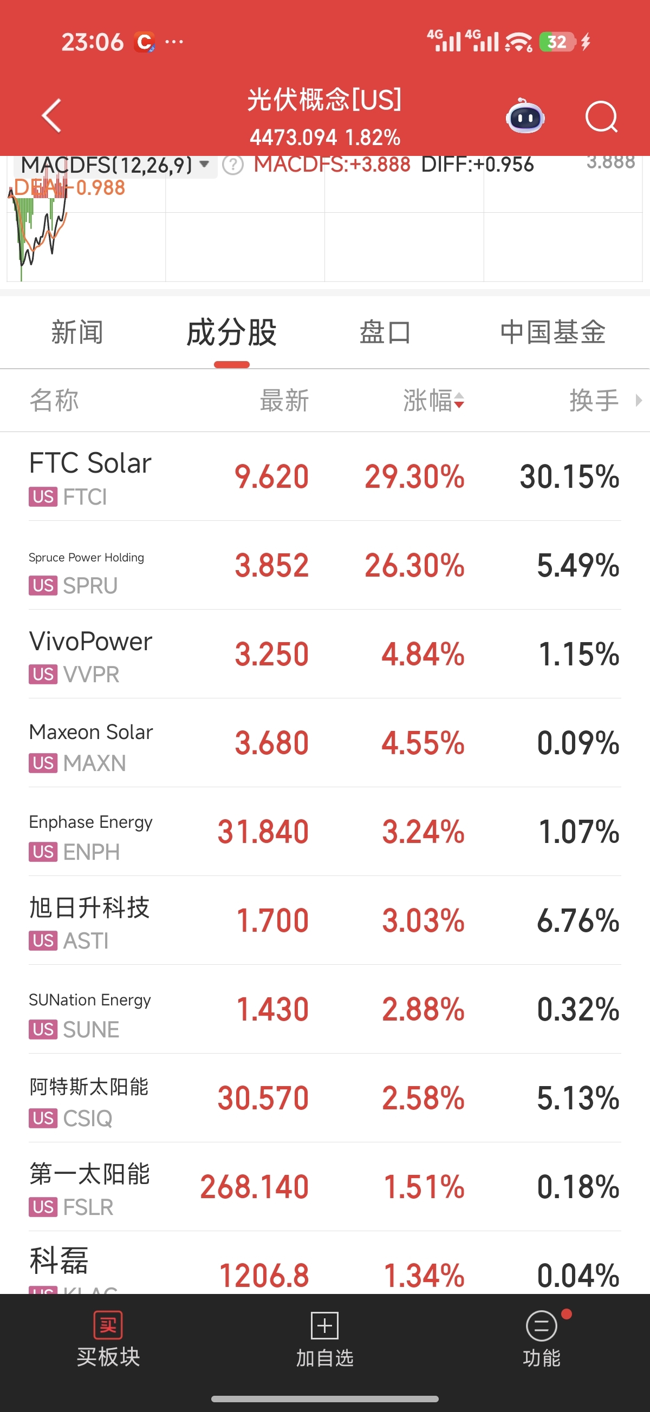Switch to the 新闻 tab
The height and width of the screenshot is (1412, 650).
click(x=77, y=333)
